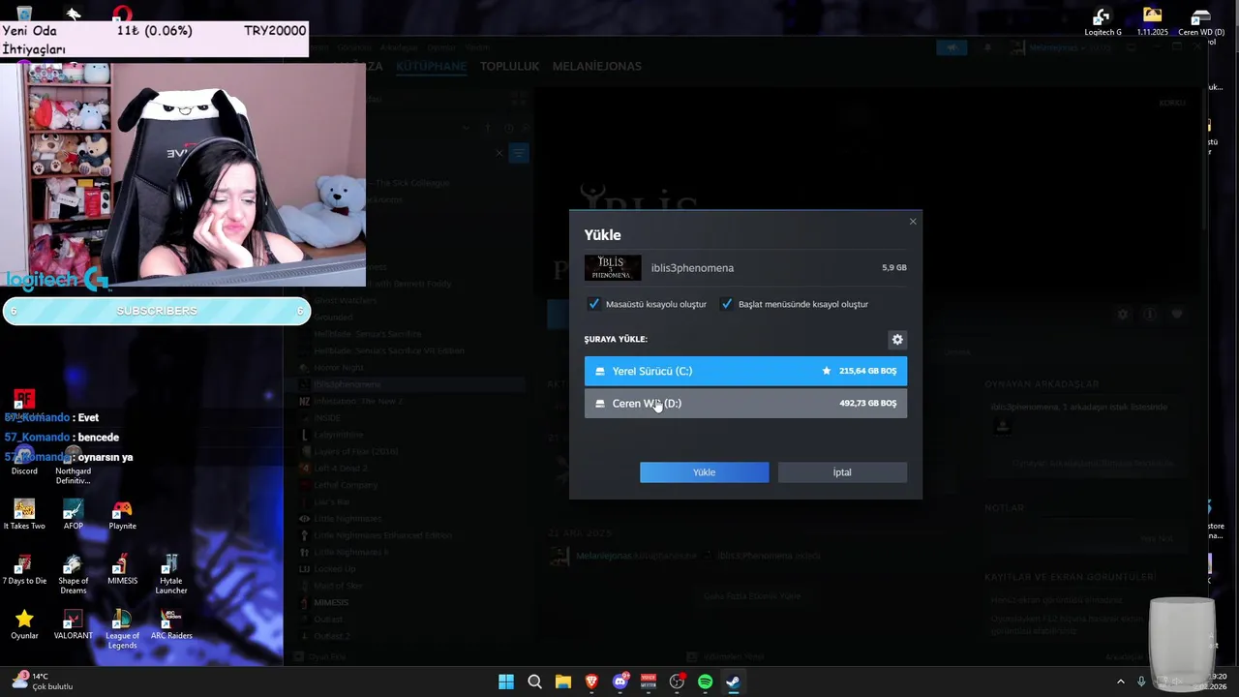Select Ceren WD (D:) install drive
The image size is (1239, 697).
(x=745, y=404)
